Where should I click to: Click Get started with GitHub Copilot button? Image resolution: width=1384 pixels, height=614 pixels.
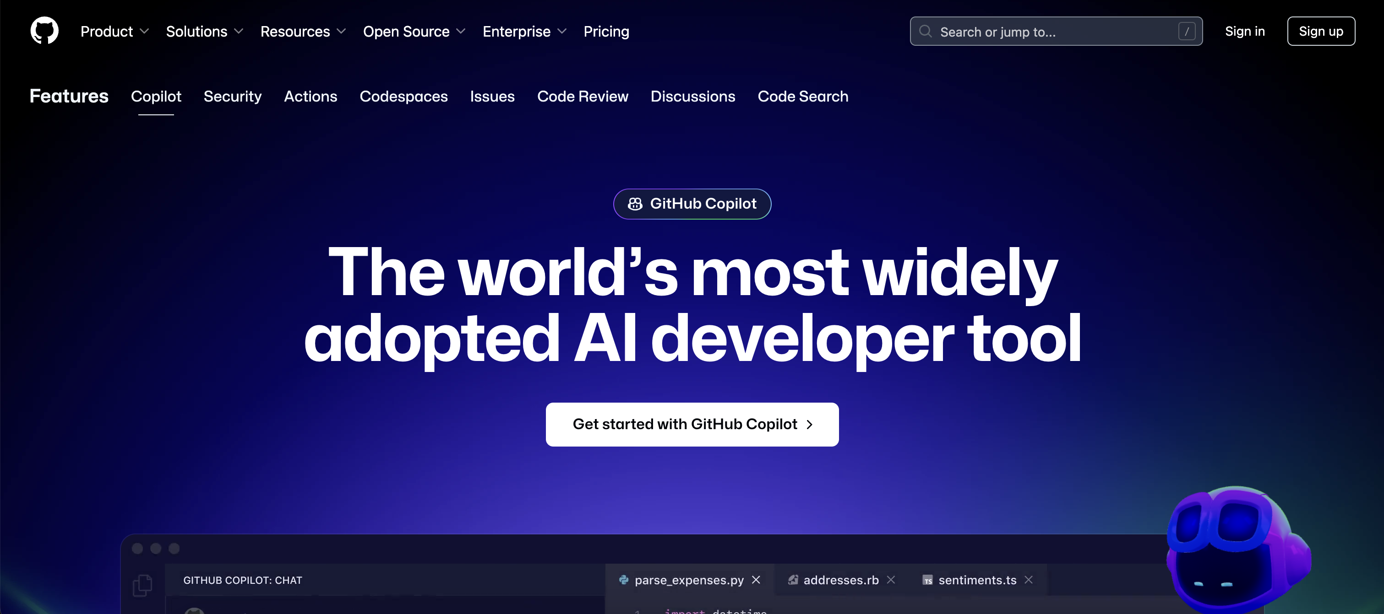(x=692, y=424)
